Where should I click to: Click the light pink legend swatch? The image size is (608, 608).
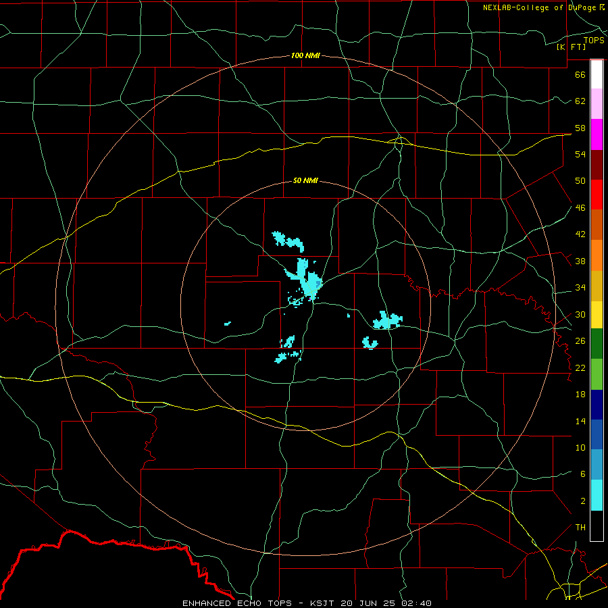coord(597,104)
